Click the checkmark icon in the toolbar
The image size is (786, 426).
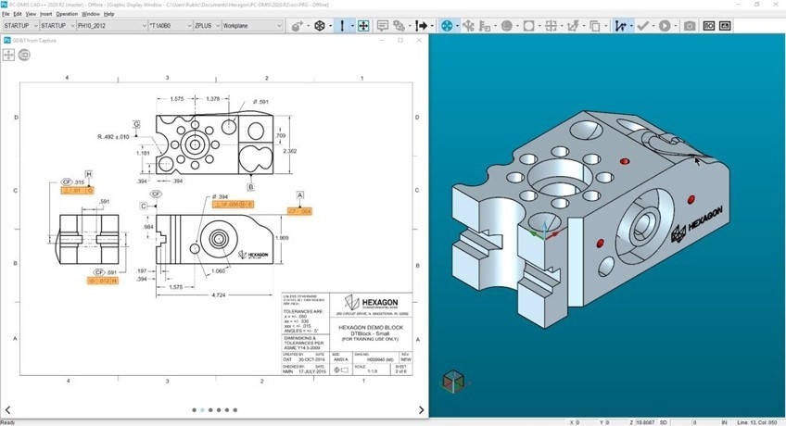click(643, 26)
